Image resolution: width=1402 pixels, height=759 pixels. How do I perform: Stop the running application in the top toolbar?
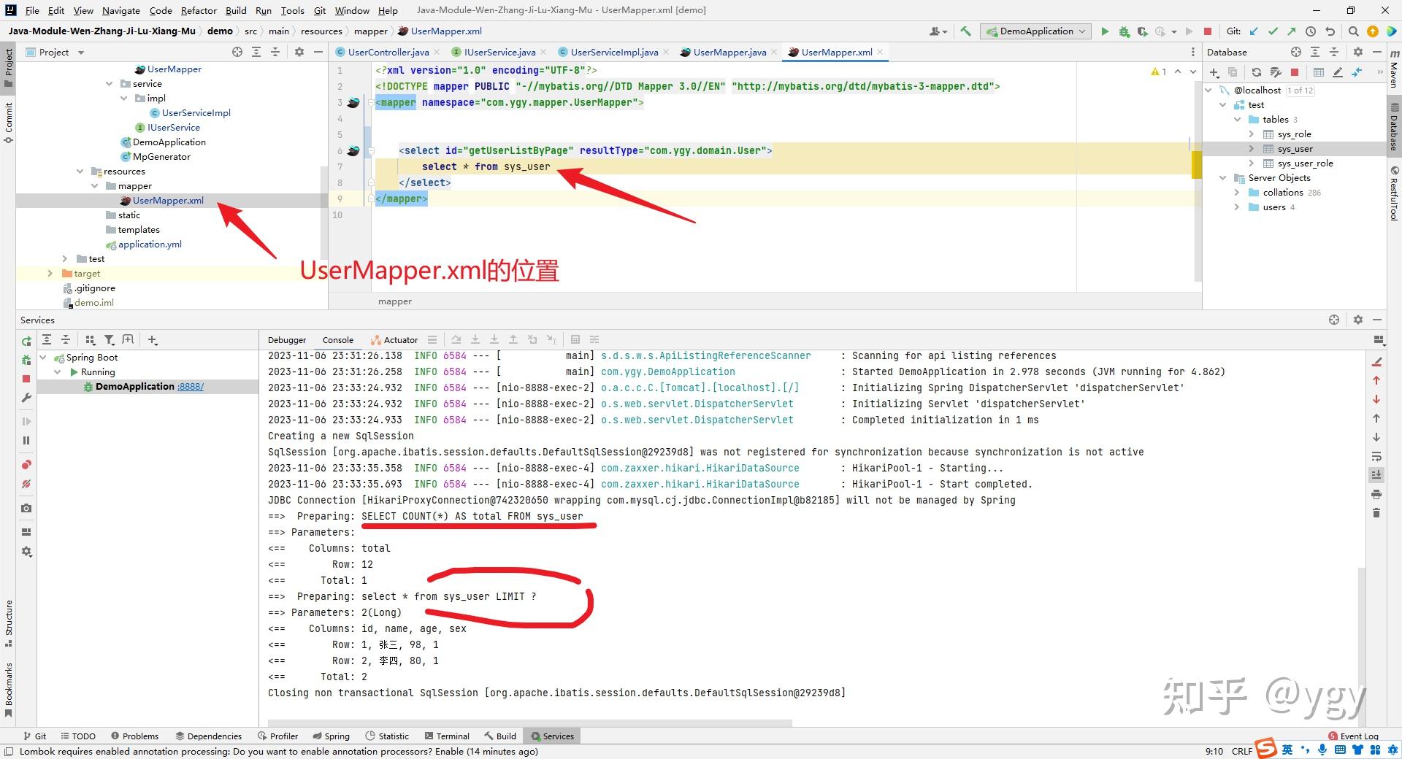pyautogui.click(x=1208, y=31)
